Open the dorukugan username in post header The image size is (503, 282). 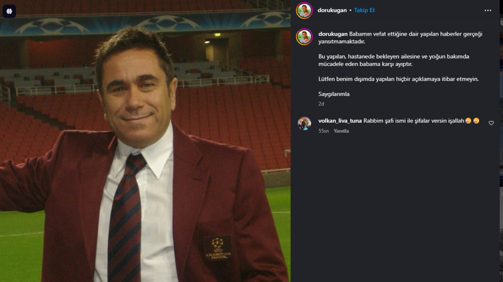(332, 10)
